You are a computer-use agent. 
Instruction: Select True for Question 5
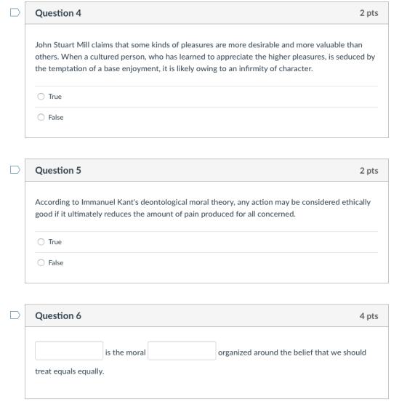coord(41,242)
